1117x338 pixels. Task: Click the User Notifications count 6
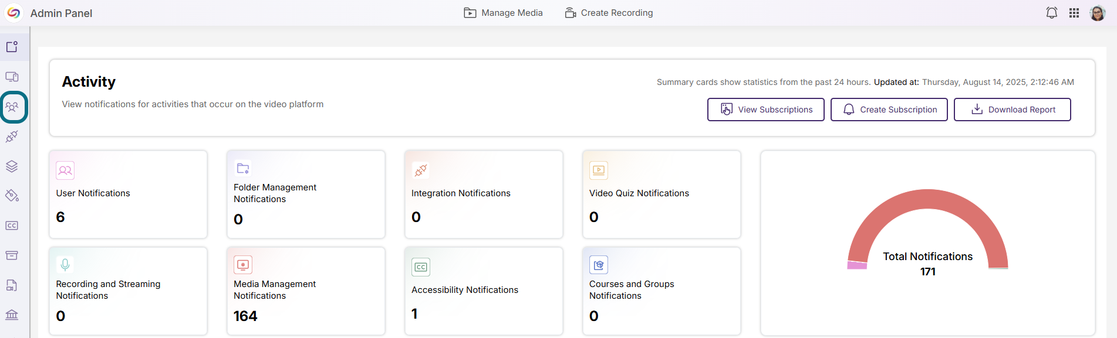coord(60,217)
